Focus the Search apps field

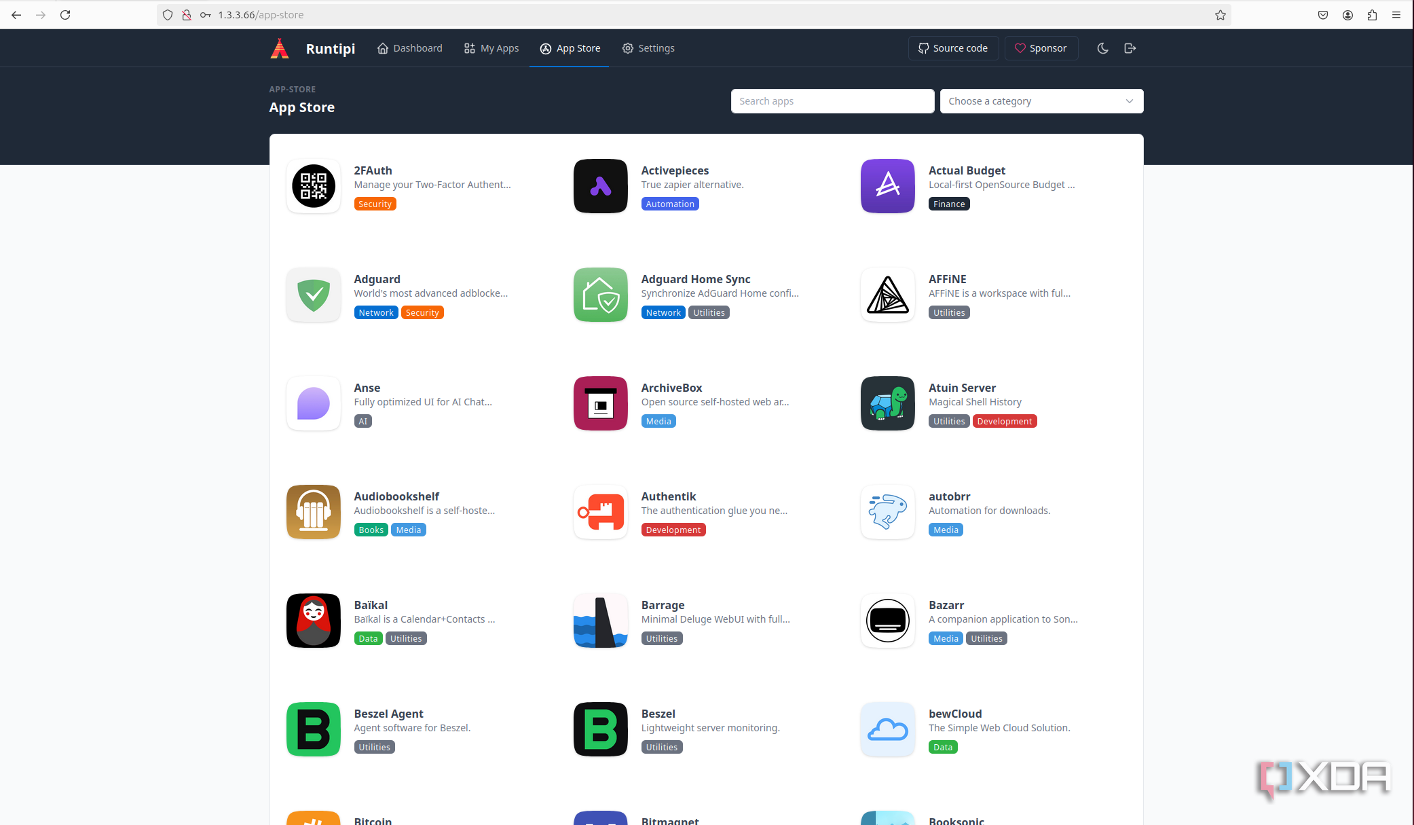coord(832,101)
